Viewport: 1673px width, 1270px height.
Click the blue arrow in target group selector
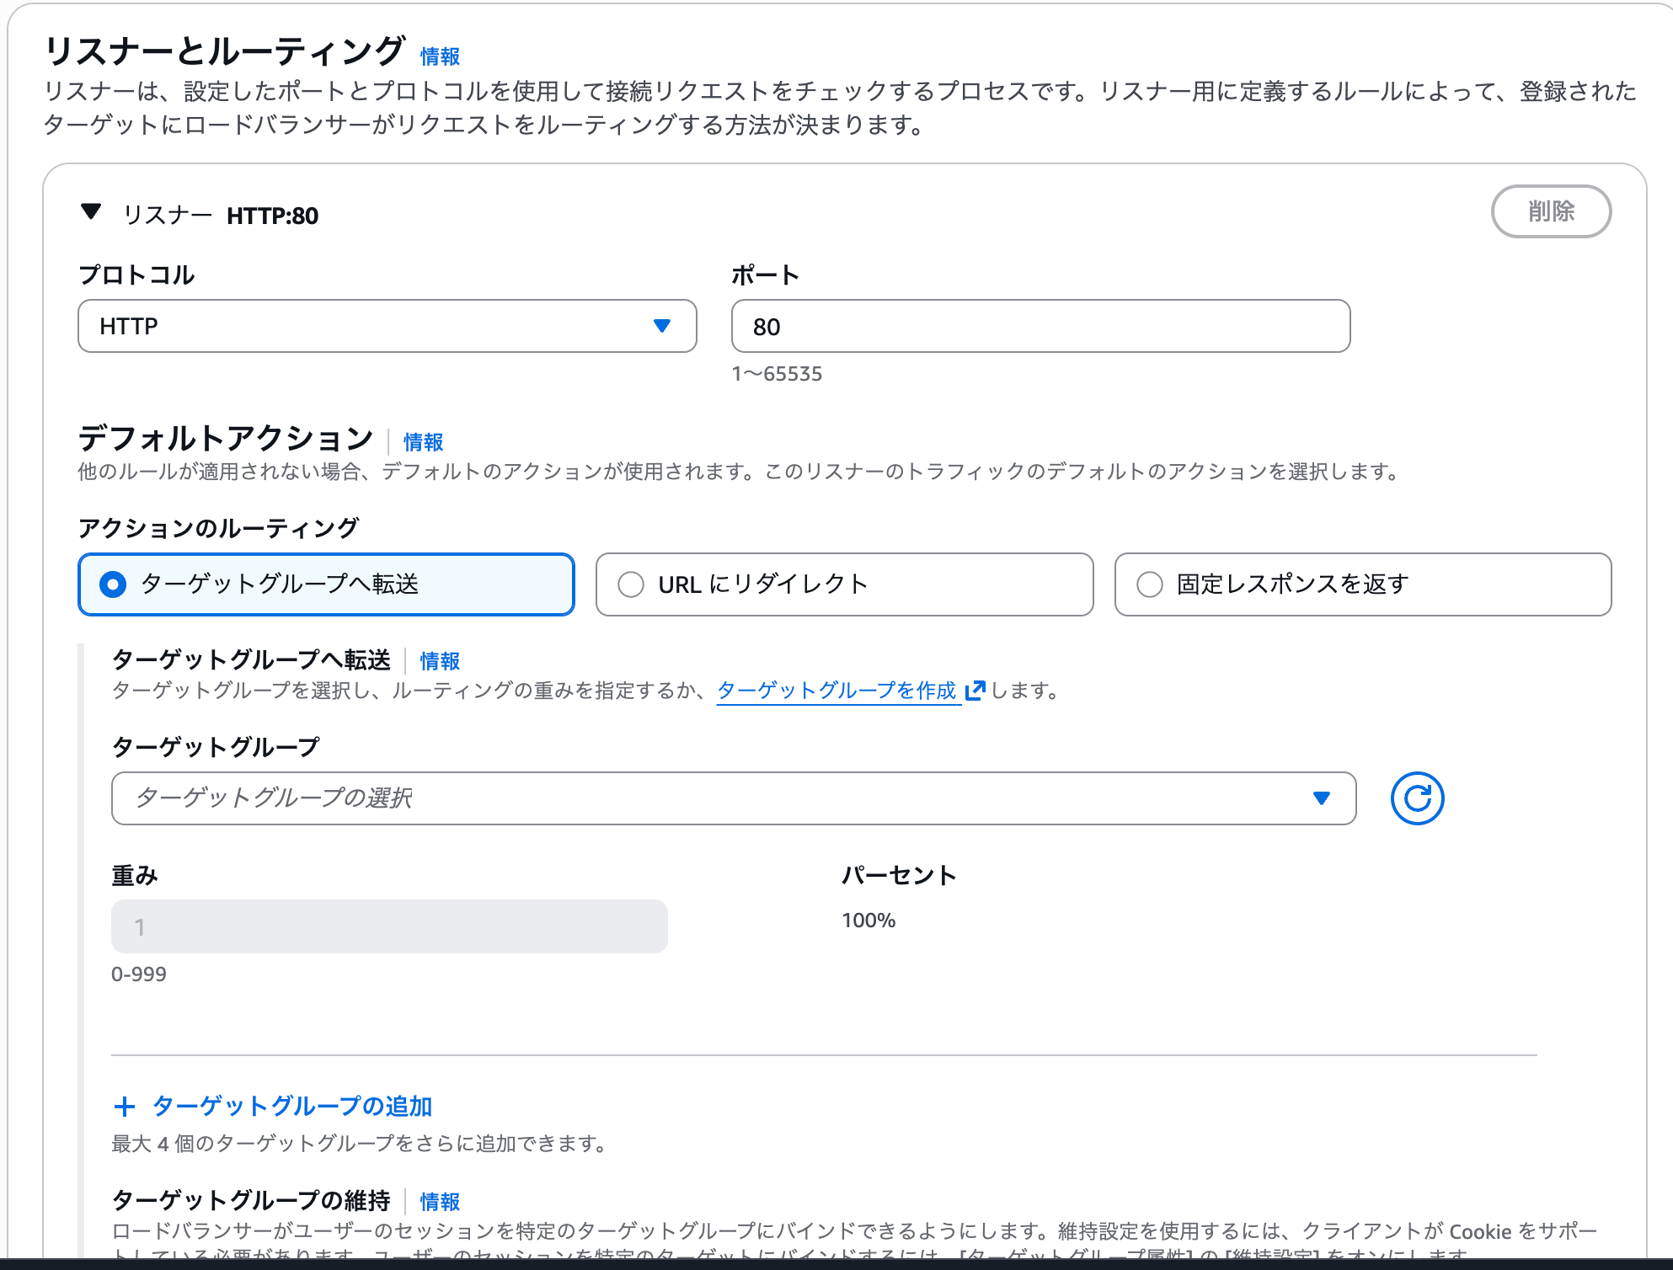pos(1321,798)
